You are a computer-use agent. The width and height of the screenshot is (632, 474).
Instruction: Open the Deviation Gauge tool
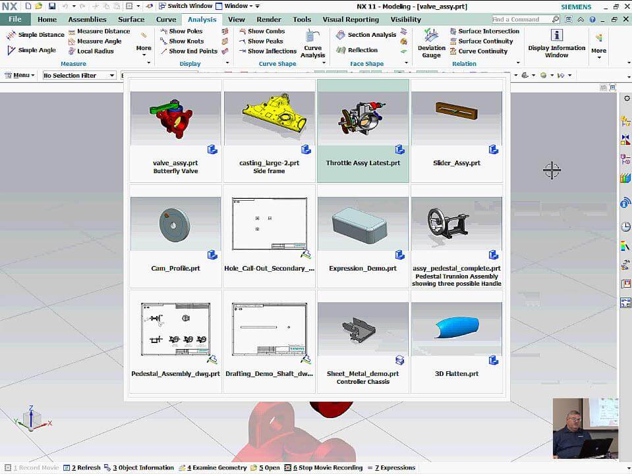point(431,43)
